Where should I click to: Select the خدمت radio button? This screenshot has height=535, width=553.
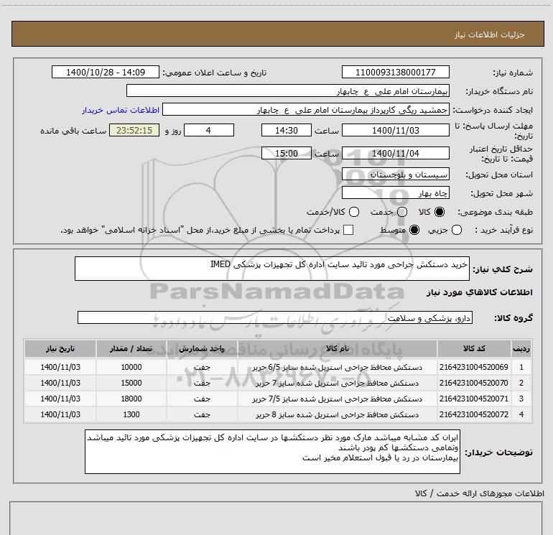[402, 212]
